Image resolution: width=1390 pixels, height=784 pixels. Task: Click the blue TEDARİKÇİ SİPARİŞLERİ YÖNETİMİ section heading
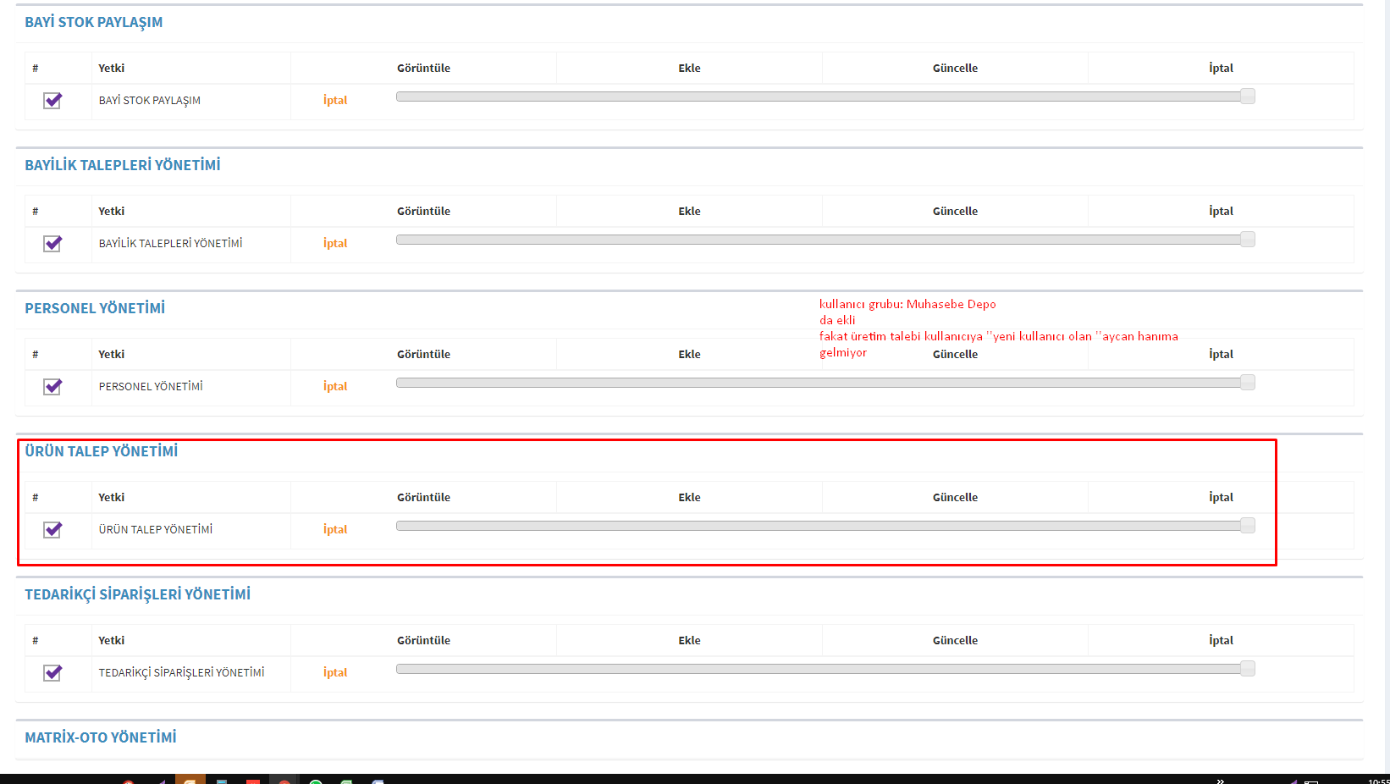[137, 594]
